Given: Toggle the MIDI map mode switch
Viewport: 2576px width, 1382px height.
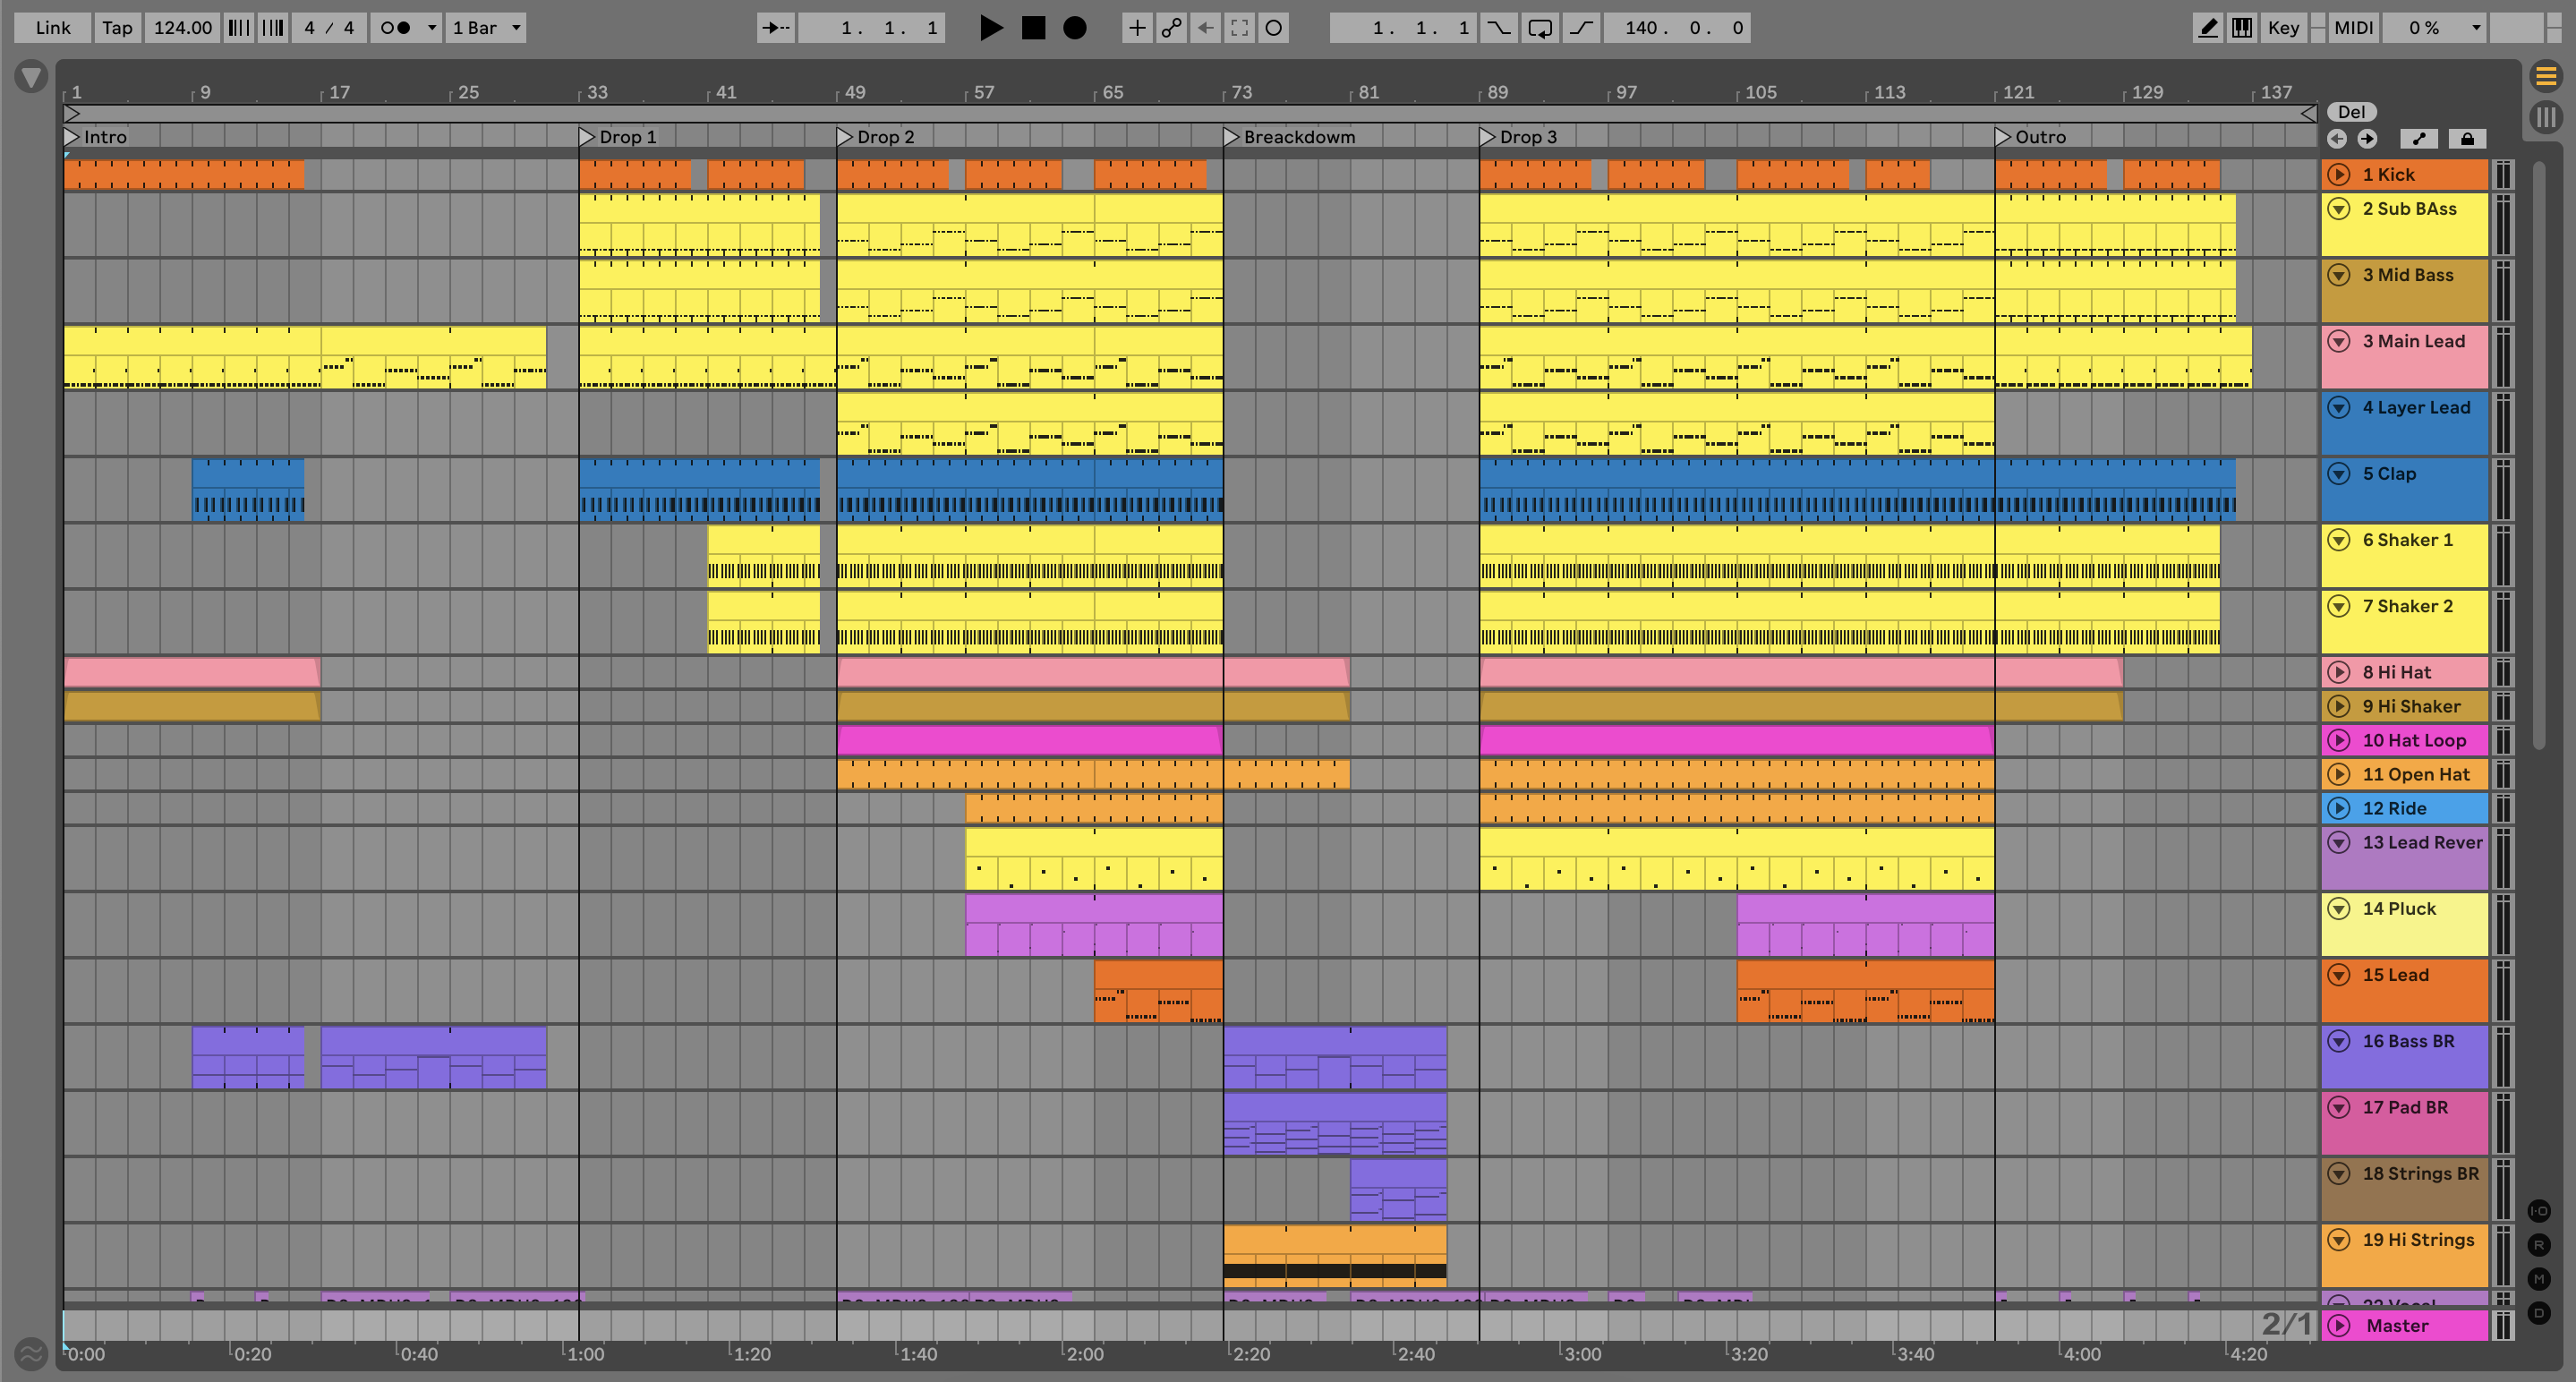Looking at the screenshot, I should pos(2353,28).
